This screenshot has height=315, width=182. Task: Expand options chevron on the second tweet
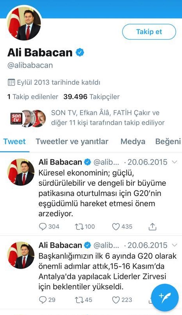[x=175, y=245]
